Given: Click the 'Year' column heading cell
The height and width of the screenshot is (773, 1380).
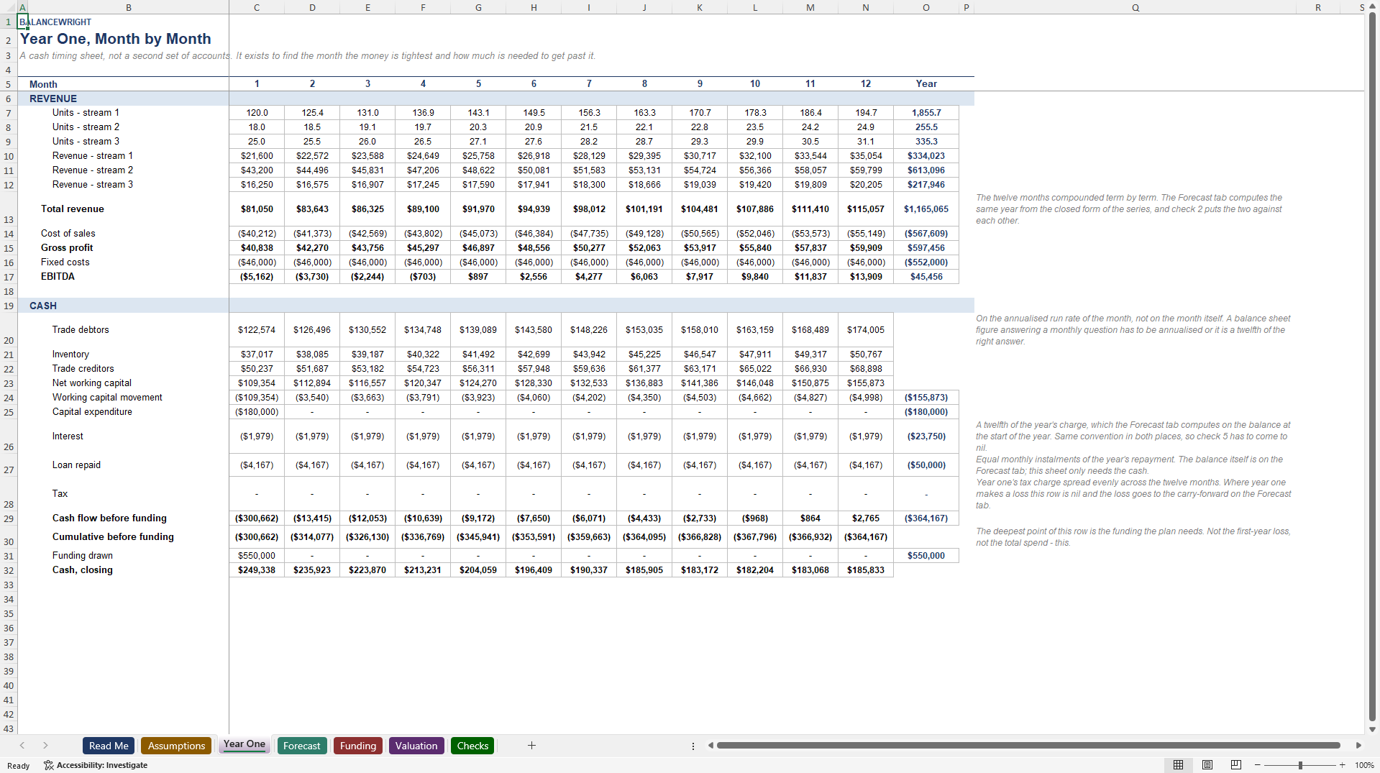Looking at the screenshot, I should point(926,84).
